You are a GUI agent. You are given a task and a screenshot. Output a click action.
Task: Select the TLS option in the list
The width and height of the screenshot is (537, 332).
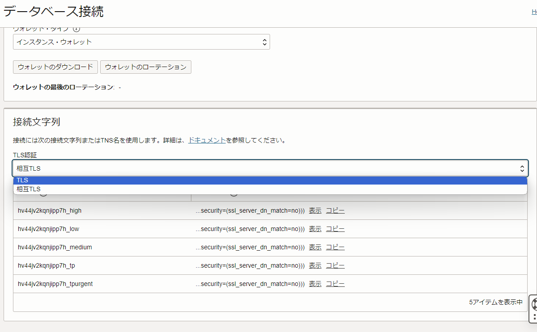click(x=270, y=180)
